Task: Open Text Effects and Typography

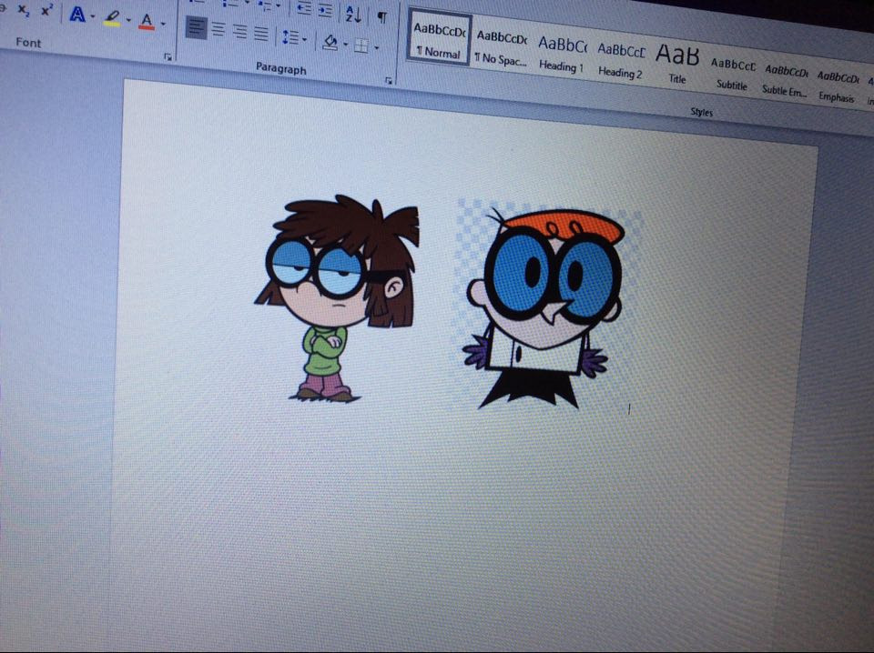Action: tap(76, 15)
